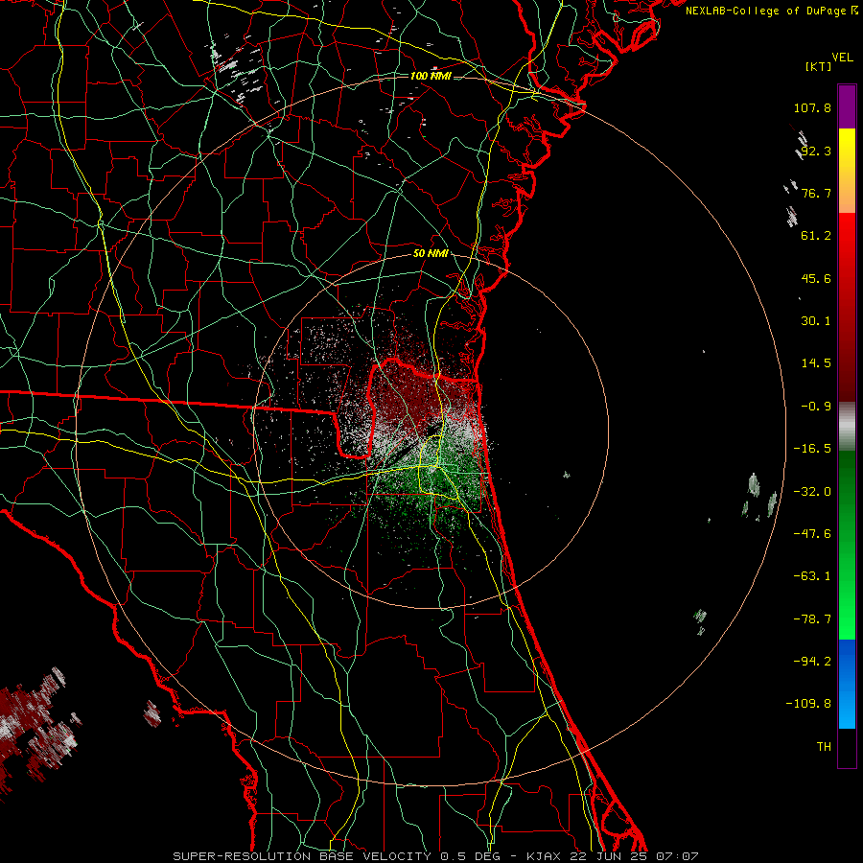Click the -94.2 legend value

tap(812, 662)
